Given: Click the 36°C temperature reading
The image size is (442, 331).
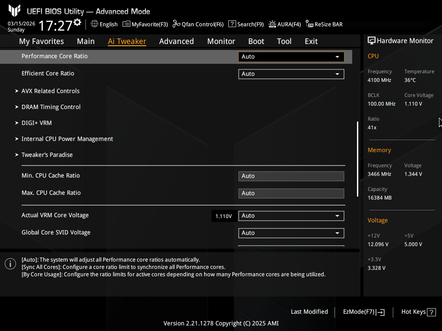Looking at the screenshot, I should click(410, 80).
